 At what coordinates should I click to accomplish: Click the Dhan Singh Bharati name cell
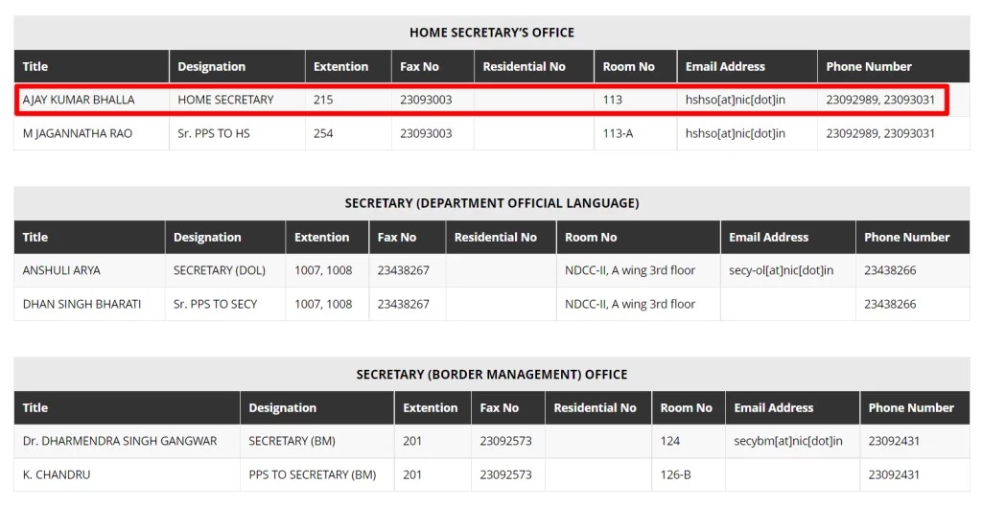pos(82,304)
